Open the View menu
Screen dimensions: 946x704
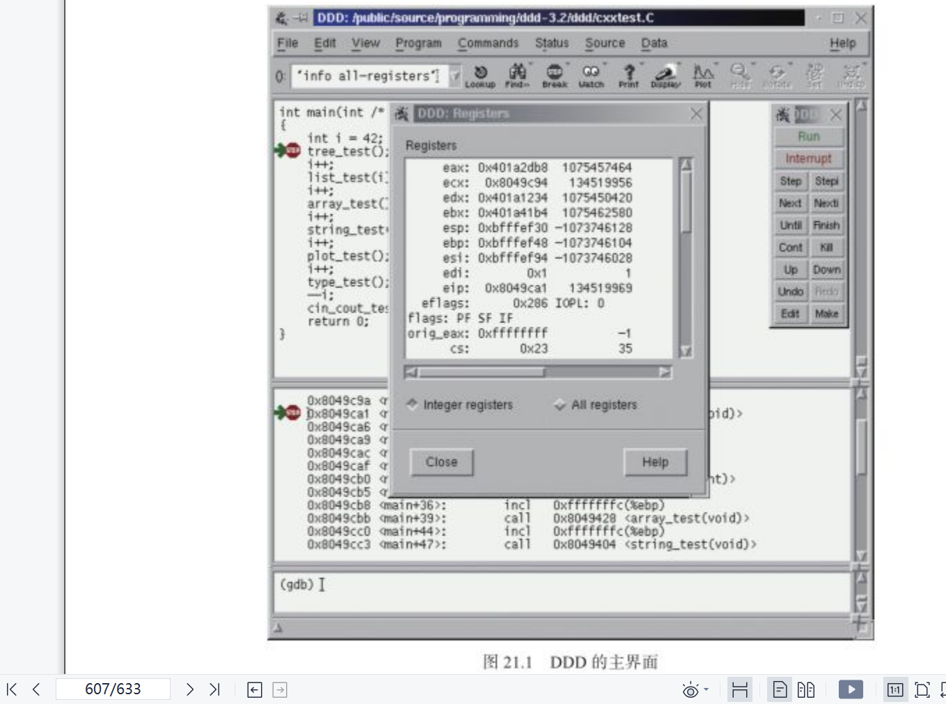click(365, 43)
